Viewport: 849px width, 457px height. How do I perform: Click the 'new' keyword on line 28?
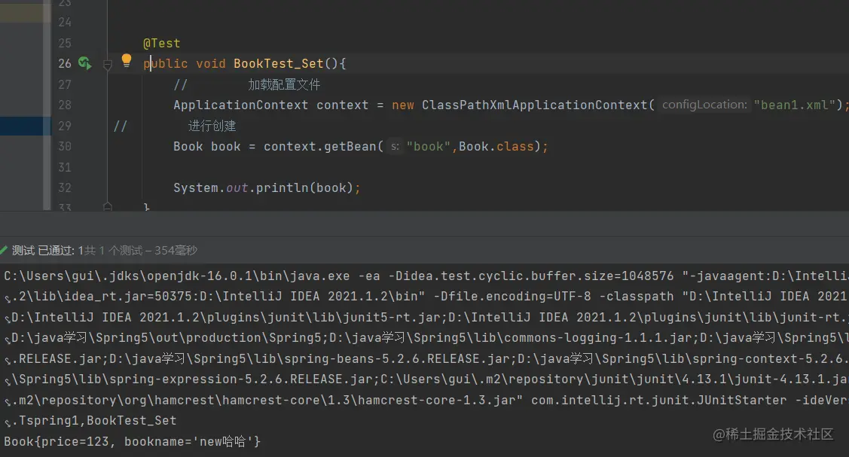click(x=403, y=105)
